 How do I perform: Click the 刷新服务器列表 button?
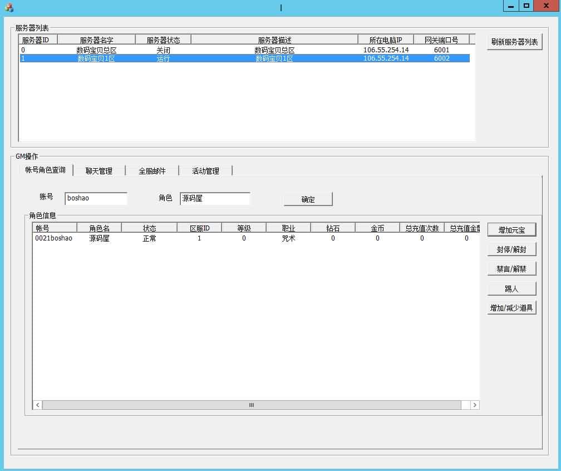514,42
